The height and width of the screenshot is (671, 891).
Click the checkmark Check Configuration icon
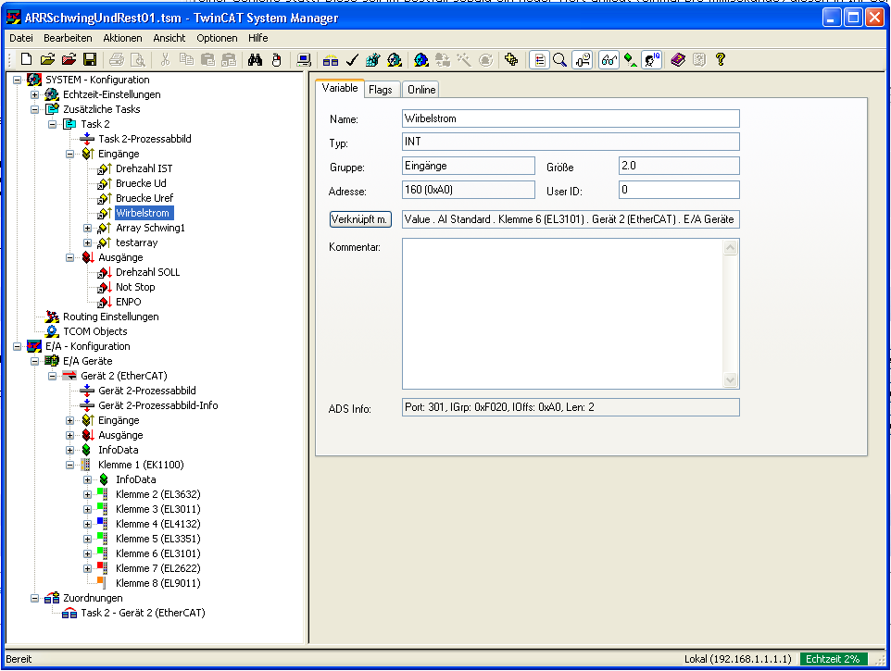pos(352,60)
